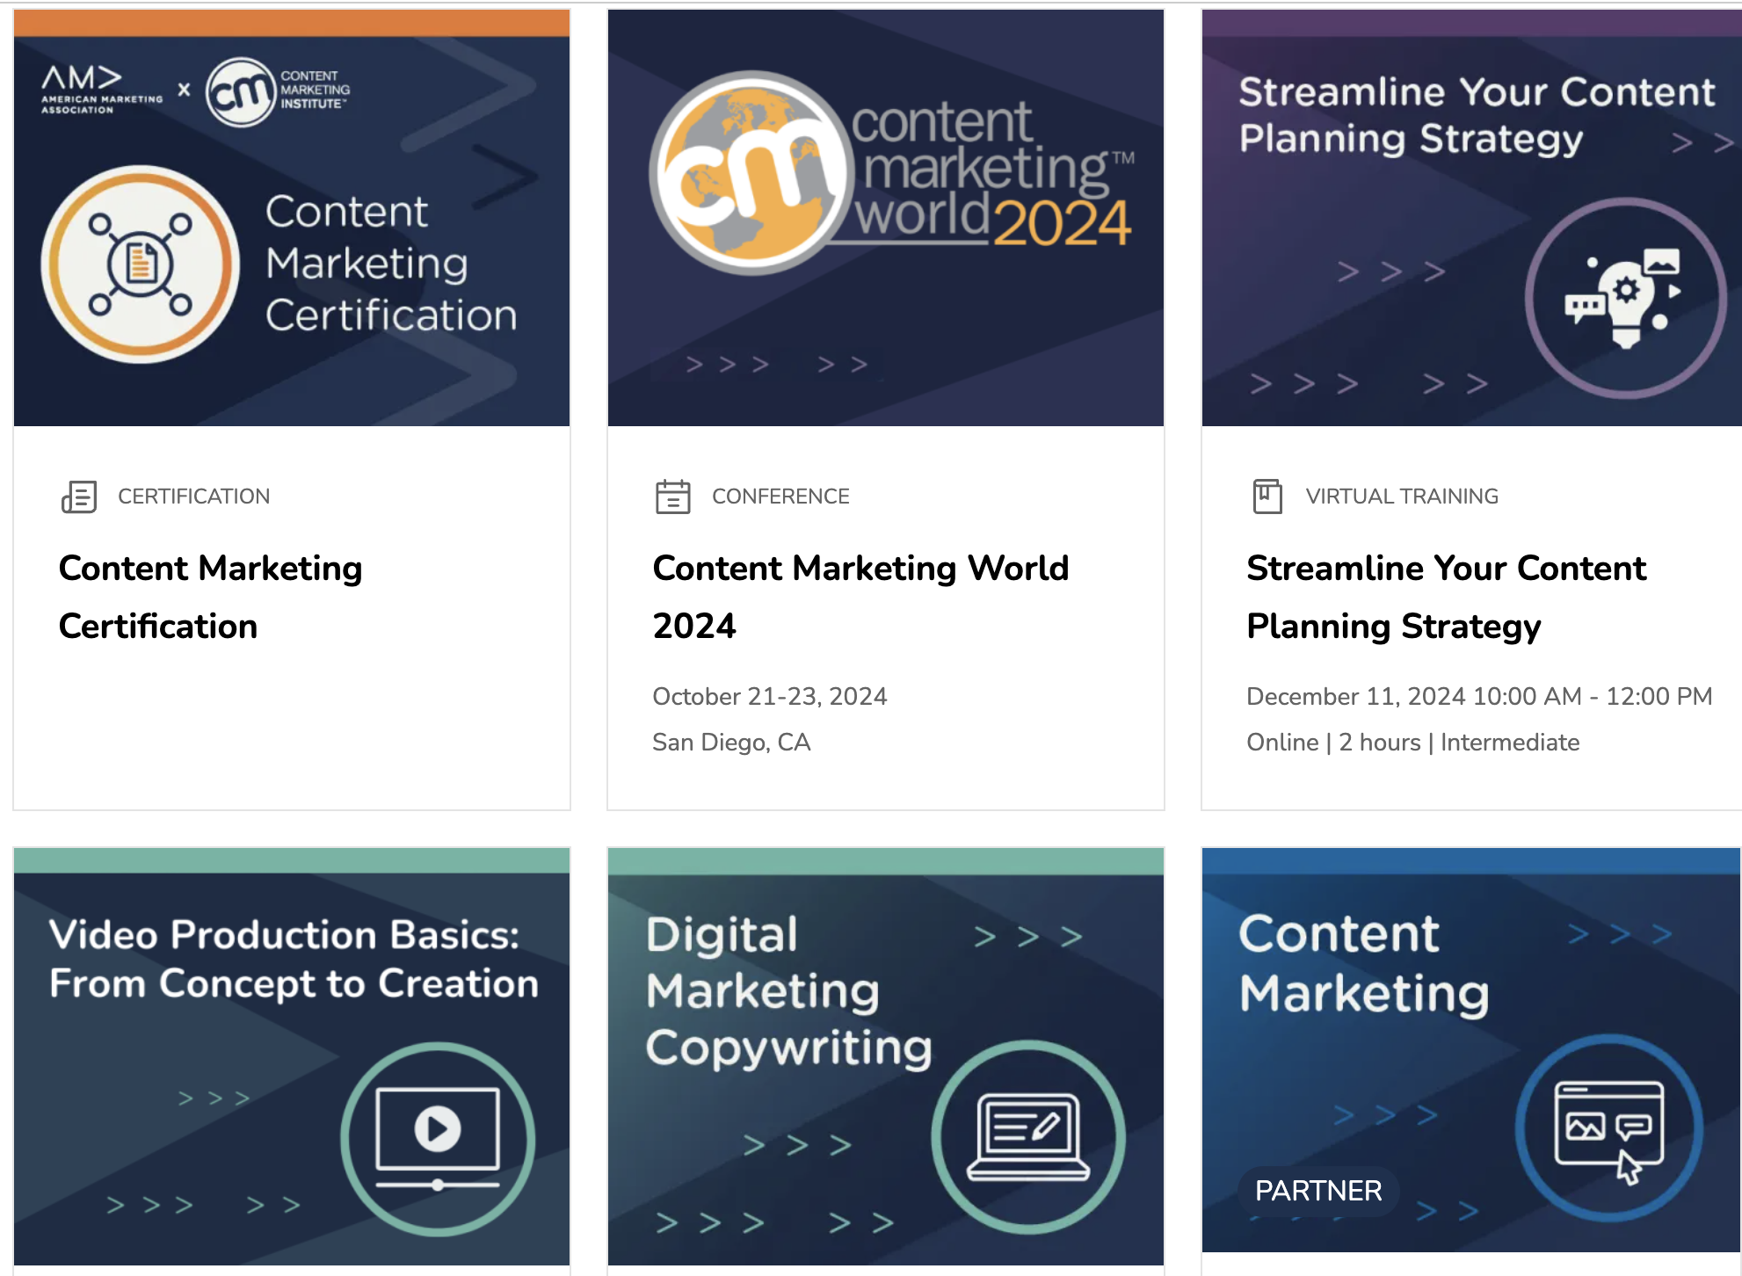Select the CERTIFICATION category label

[193, 497]
